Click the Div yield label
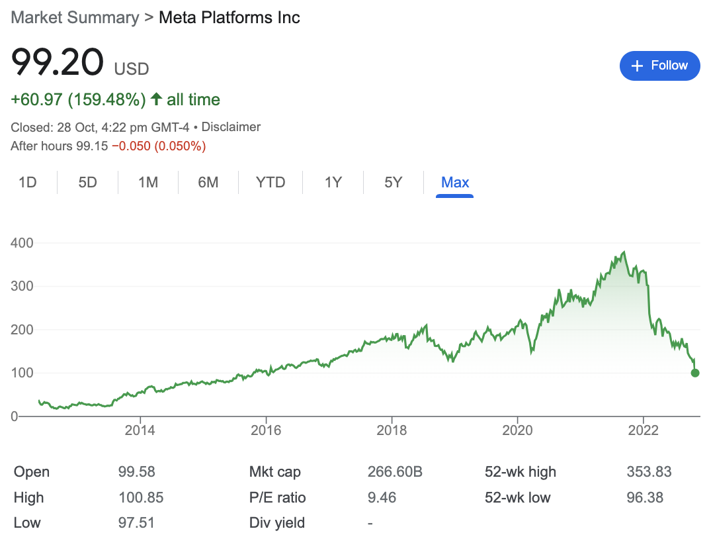Viewport: 709px width, 535px height. [276, 523]
